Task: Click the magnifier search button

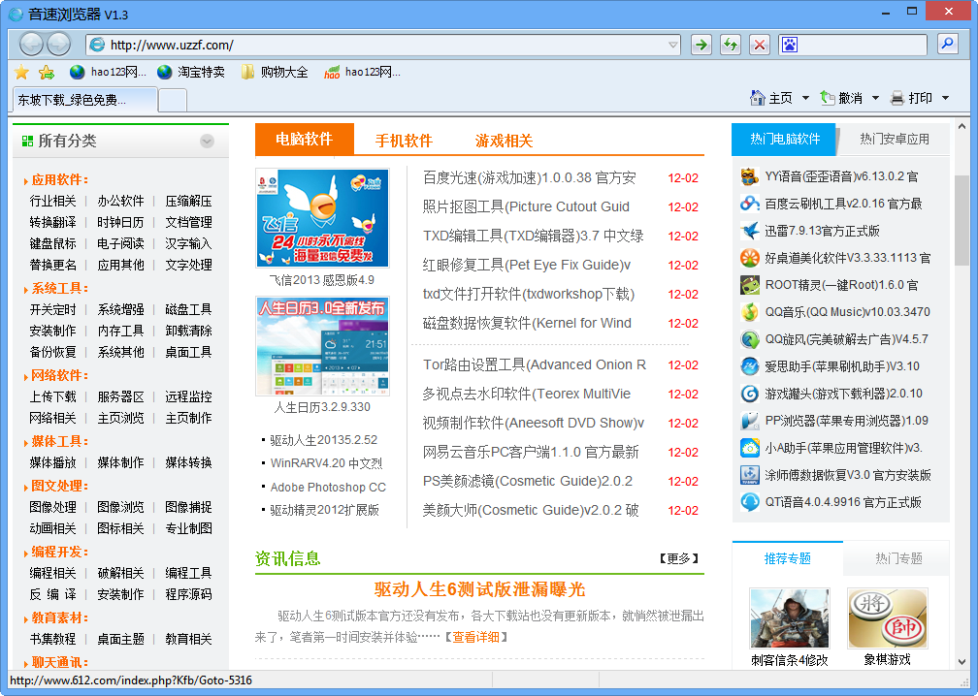Action: tap(947, 45)
